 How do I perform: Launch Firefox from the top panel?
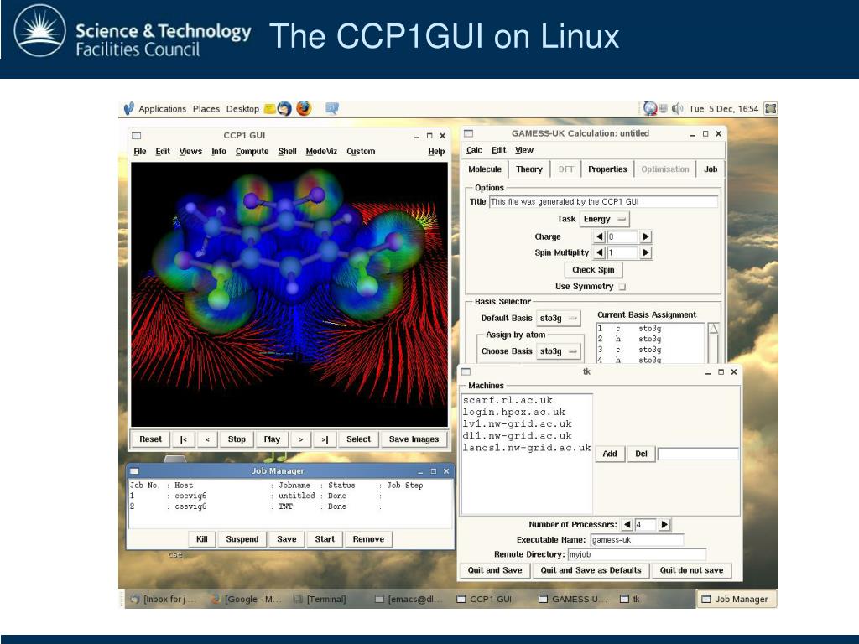(x=304, y=108)
